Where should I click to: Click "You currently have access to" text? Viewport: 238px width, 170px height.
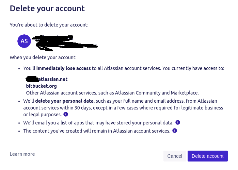click(193, 68)
